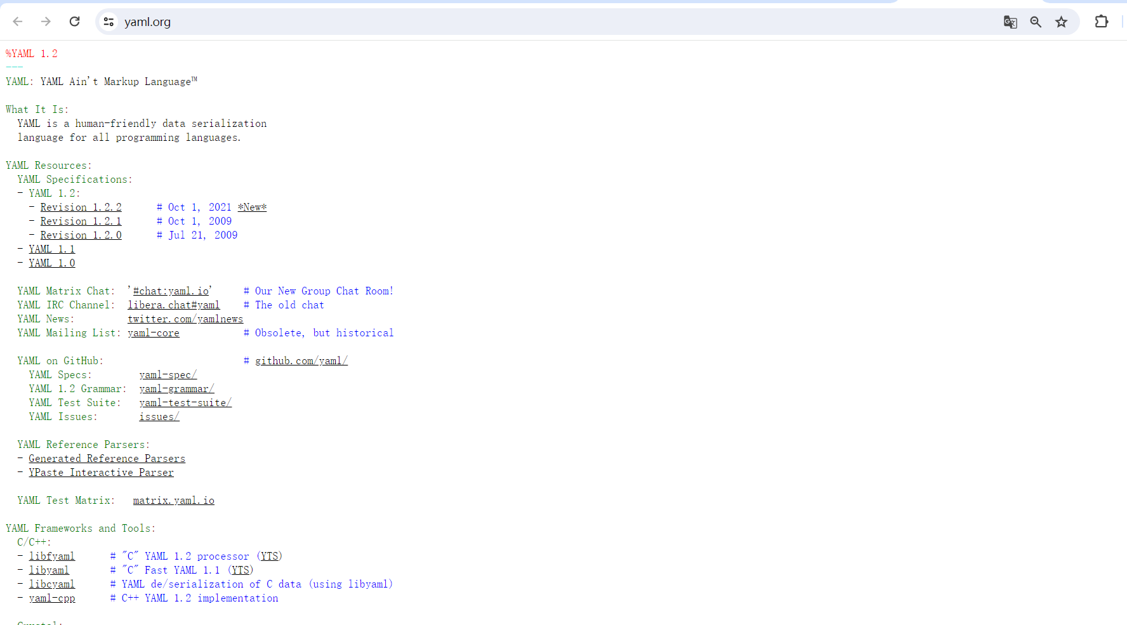The width and height of the screenshot is (1127, 625).
Task: Open the YAML 1.0 specification link
Action: point(52,263)
